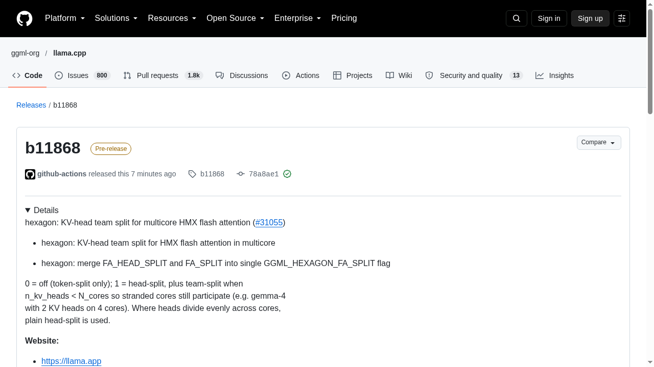Click the GitHub logo icon
Image resolution: width=654 pixels, height=367 pixels.
pyautogui.click(x=25, y=18)
